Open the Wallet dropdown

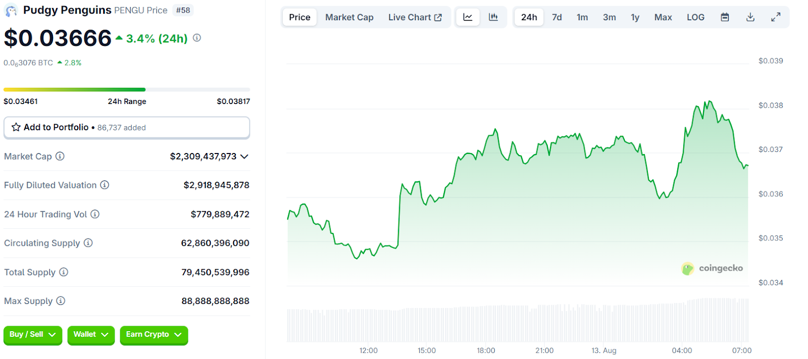(91, 335)
